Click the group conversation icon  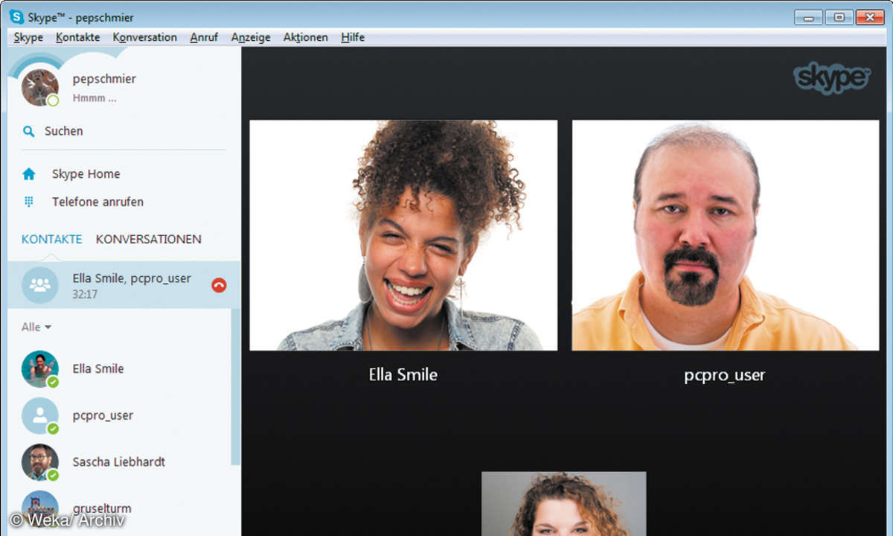[x=39, y=285]
